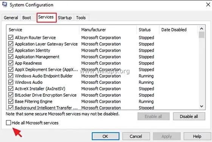Click Running status of Windows Audio

pos(146,82)
